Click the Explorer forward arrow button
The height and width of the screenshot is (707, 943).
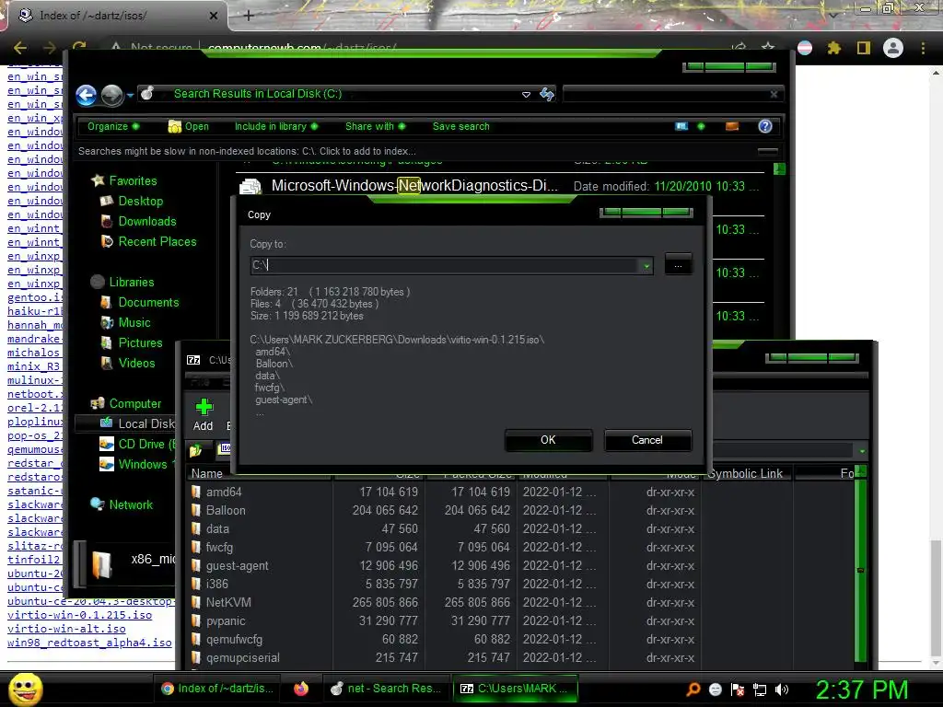point(111,95)
